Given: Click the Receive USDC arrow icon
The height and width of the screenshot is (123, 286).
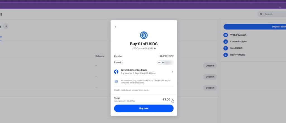Looking at the screenshot, I should pos(226,55).
